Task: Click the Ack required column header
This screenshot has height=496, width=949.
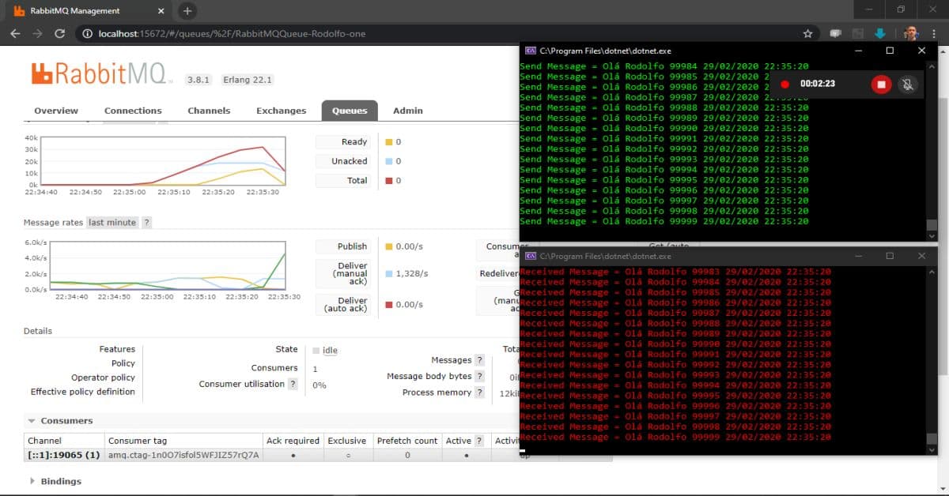Action: tap(293, 441)
